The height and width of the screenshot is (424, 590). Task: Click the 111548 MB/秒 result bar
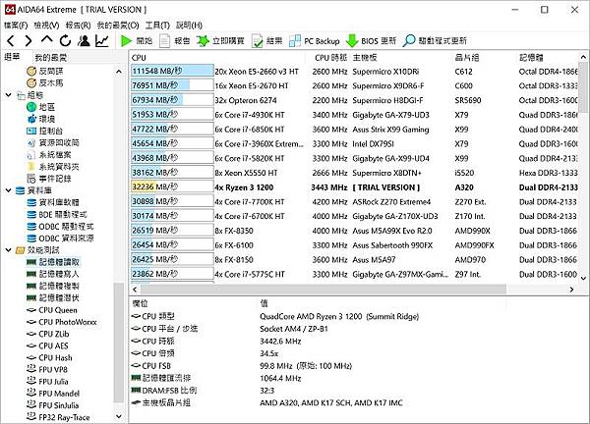tap(172, 71)
